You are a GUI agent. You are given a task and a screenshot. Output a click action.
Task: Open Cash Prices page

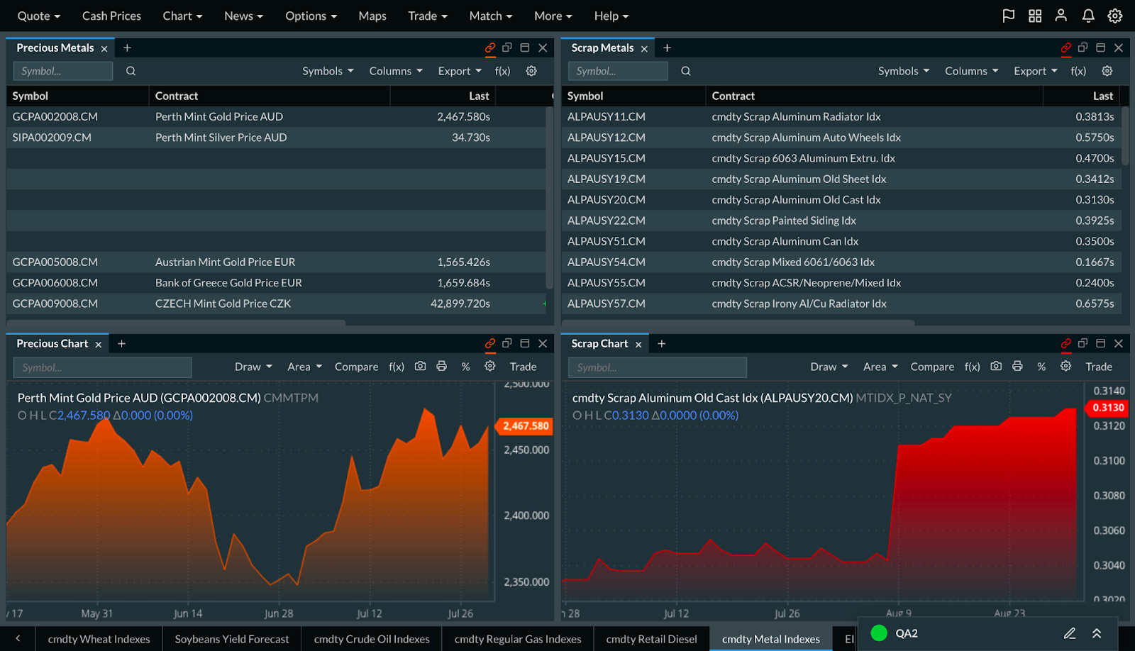111,16
